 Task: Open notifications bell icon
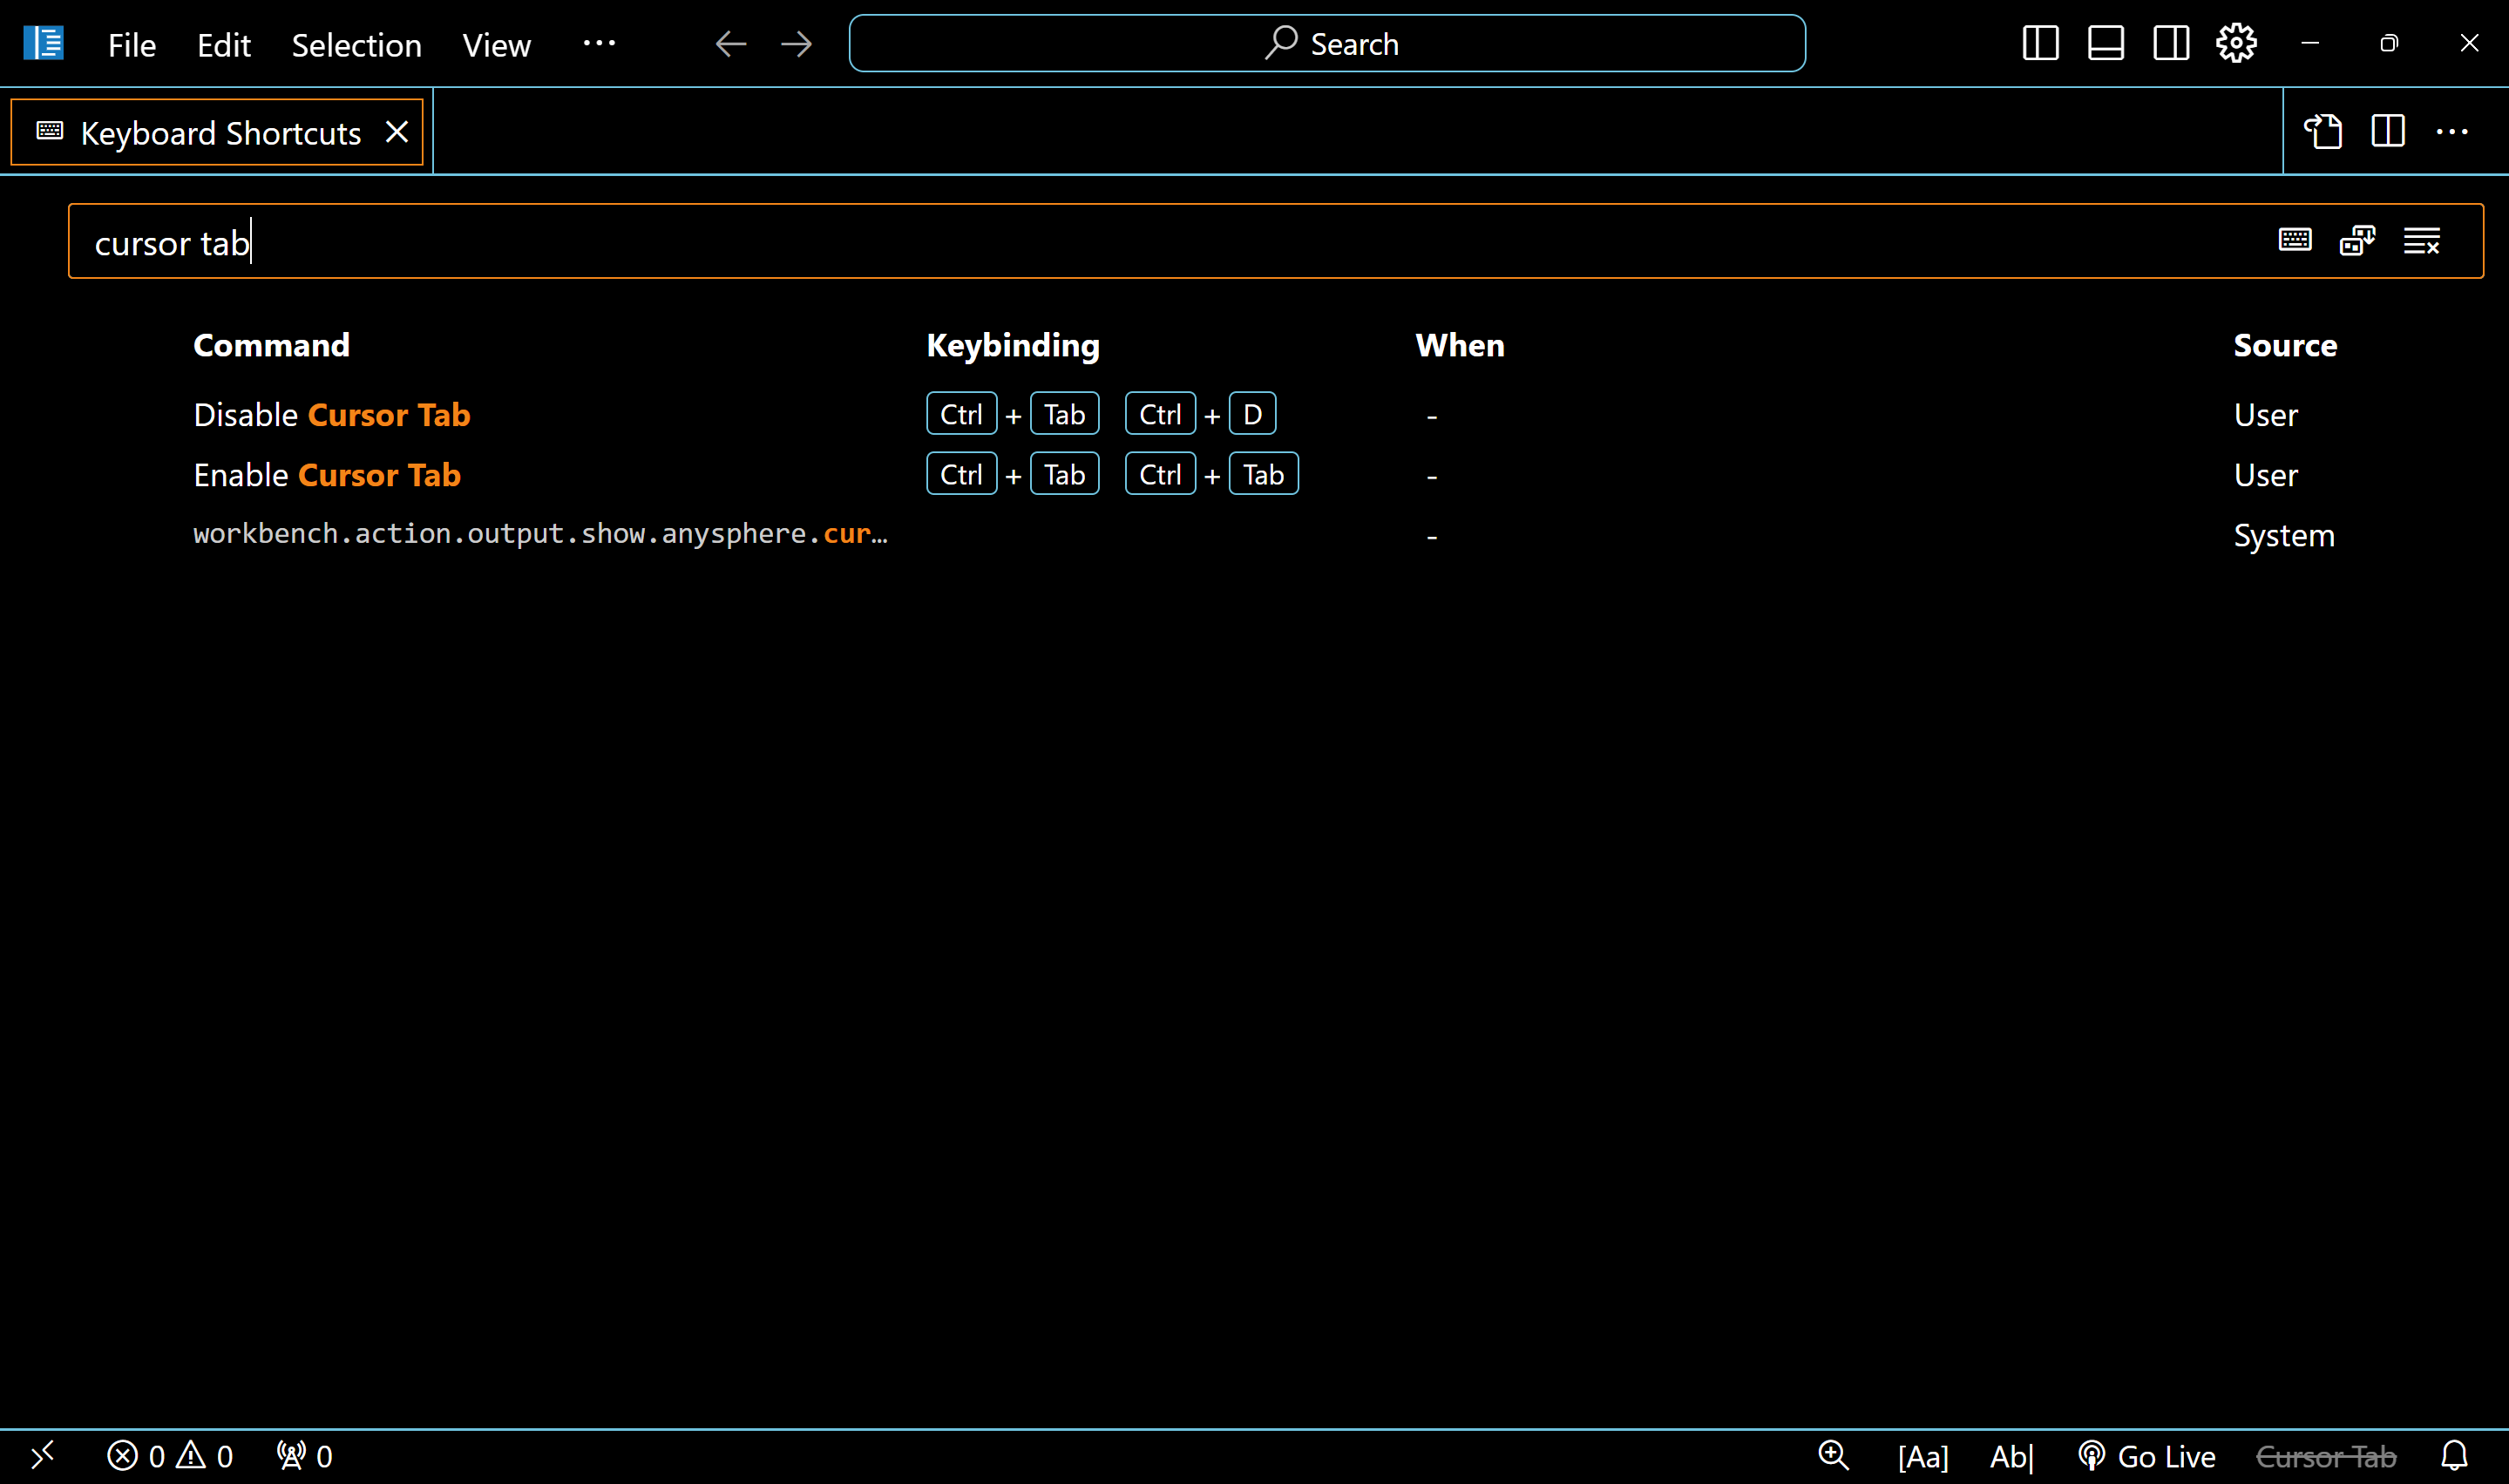[2455, 1456]
